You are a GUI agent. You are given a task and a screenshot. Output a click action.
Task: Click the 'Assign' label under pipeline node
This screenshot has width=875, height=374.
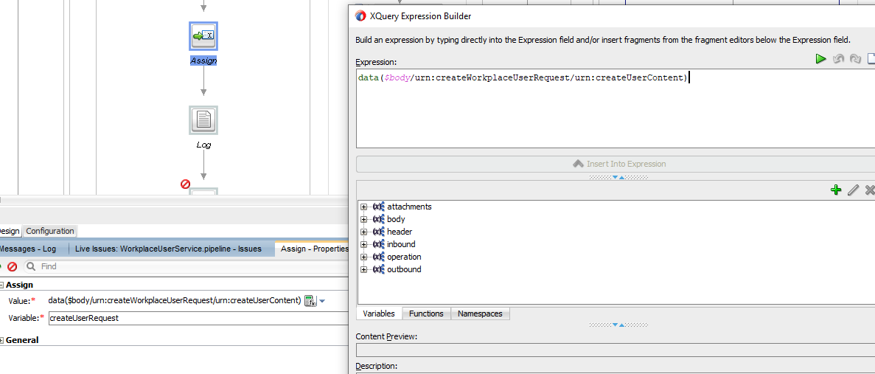pyautogui.click(x=203, y=60)
